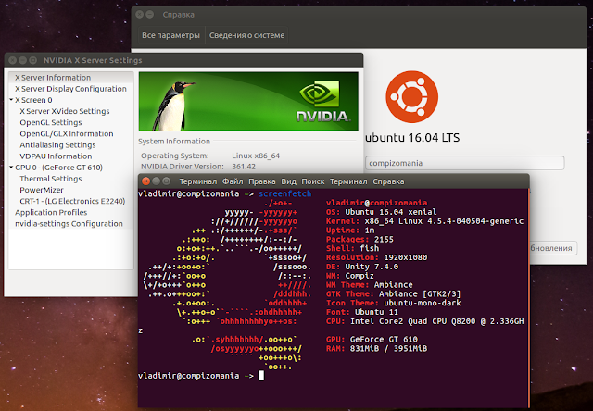Minimize the NVIDIA X Server Settings window
Viewport: 593px width, 411px height.
[x=22, y=60]
